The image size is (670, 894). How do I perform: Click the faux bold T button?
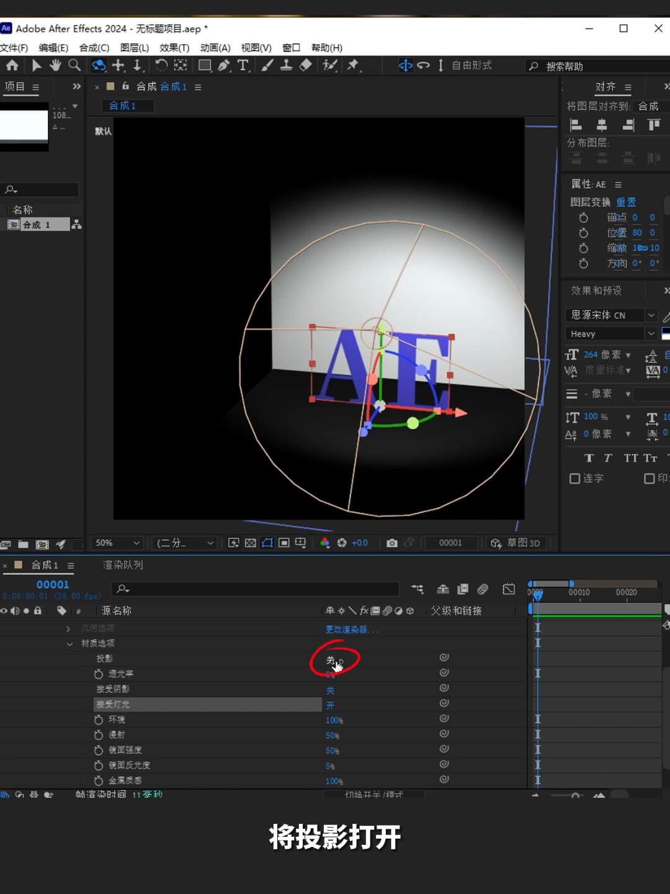click(589, 458)
